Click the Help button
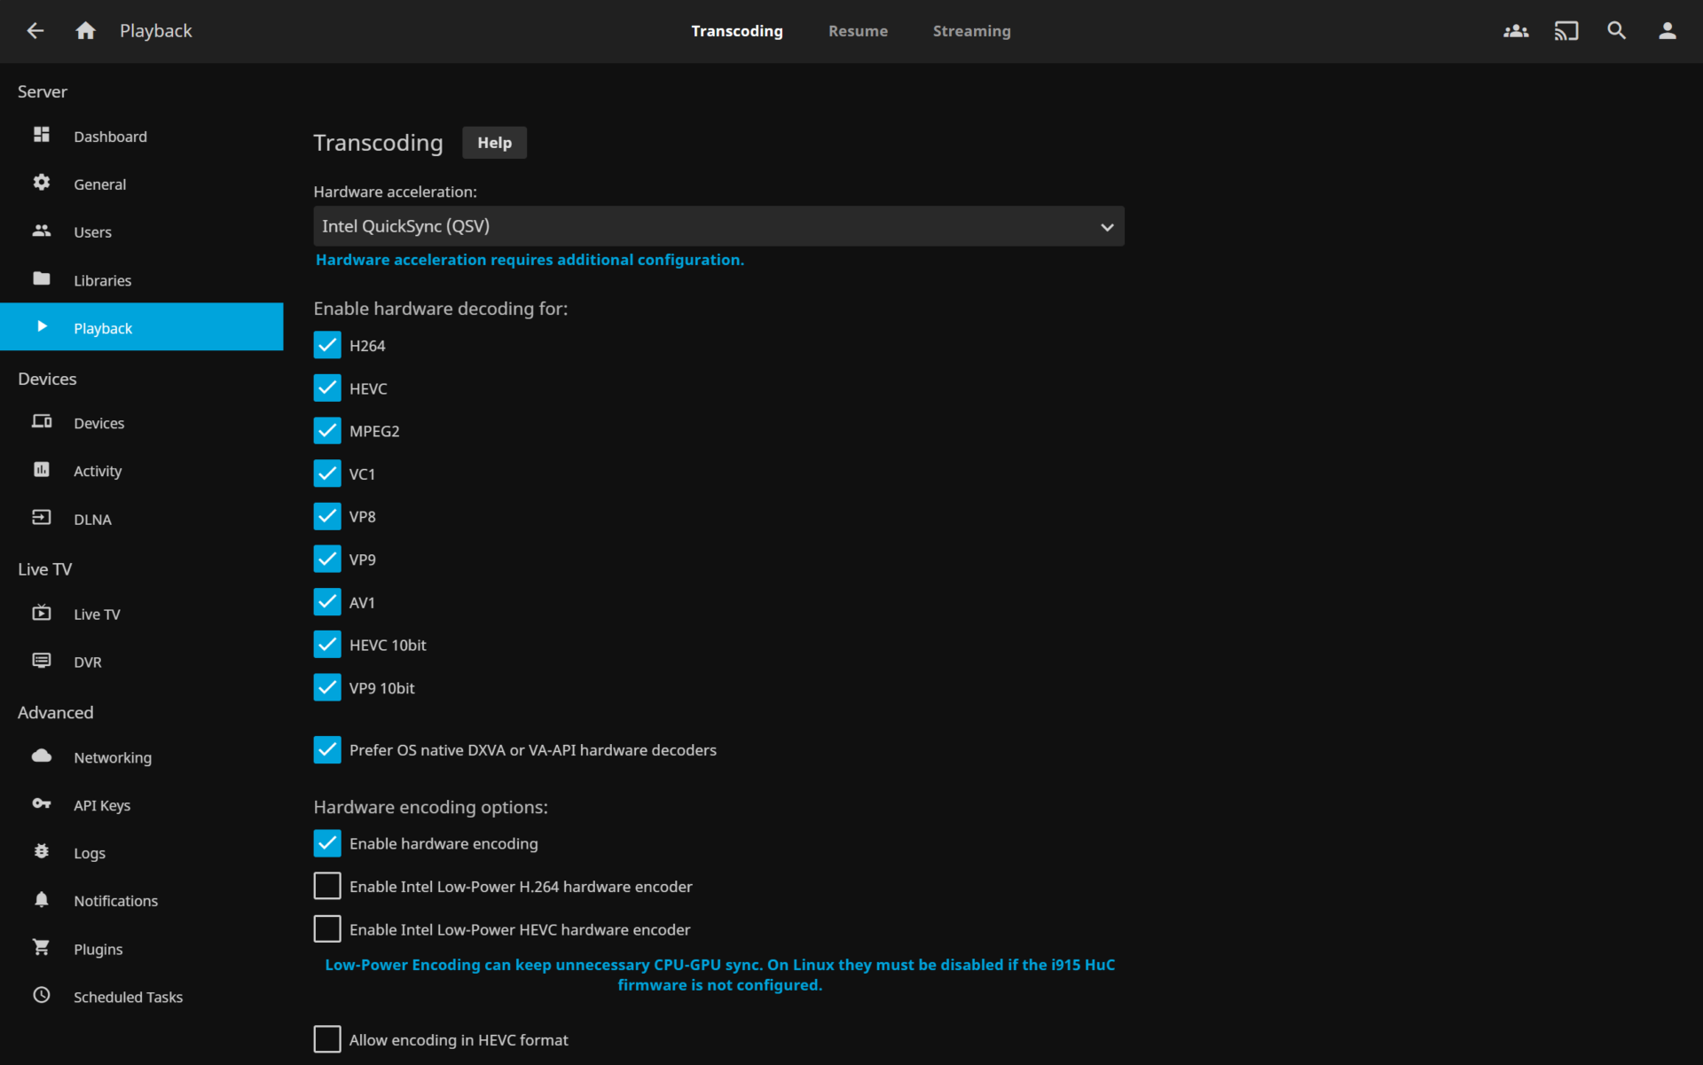This screenshot has height=1065, width=1703. tap(493, 143)
